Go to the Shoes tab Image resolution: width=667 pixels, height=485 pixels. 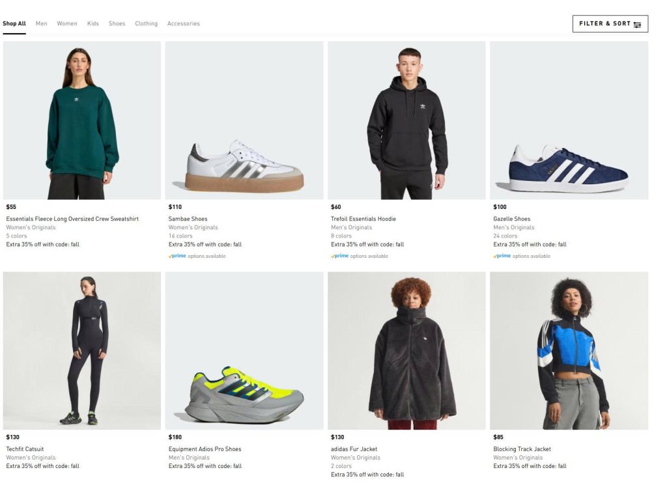[117, 23]
